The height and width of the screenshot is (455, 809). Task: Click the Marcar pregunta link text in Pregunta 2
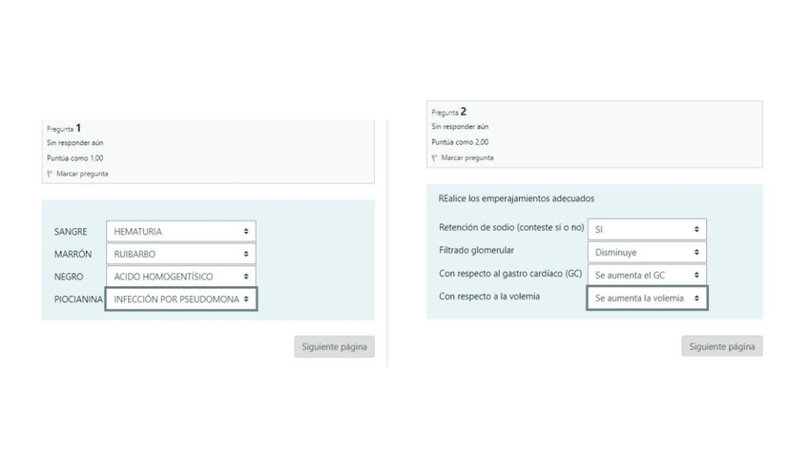tap(467, 157)
